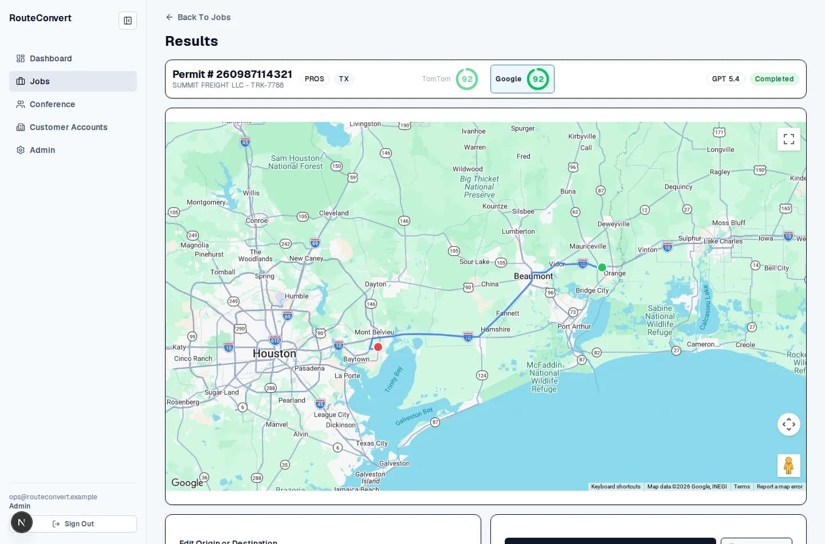Click the Street View pegman icon
Screen dimensions: 825x544
pos(789,466)
